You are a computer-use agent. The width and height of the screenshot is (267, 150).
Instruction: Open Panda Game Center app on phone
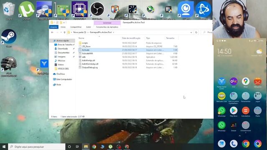(222, 83)
